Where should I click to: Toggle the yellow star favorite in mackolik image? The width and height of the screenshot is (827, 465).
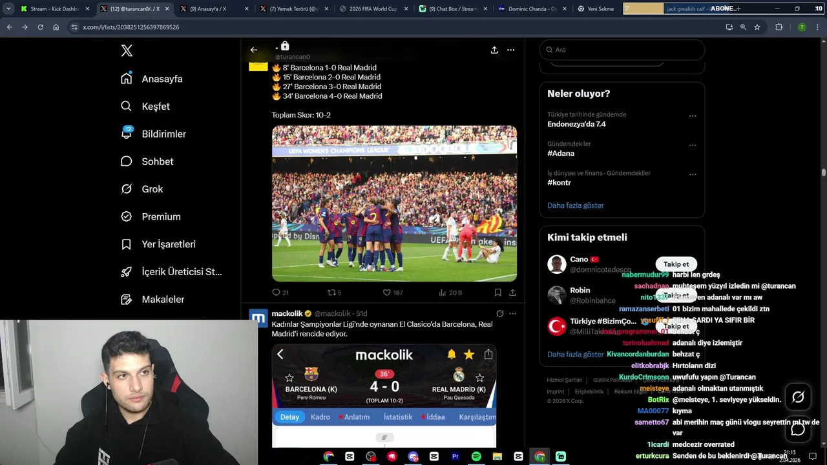point(469,354)
